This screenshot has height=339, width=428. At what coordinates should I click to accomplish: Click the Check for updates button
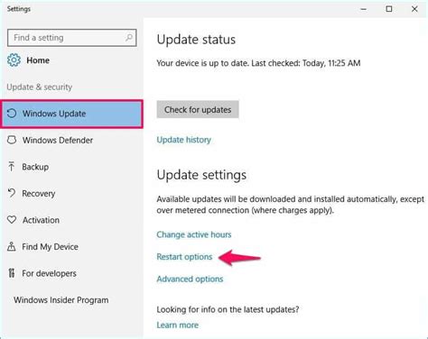(x=198, y=109)
